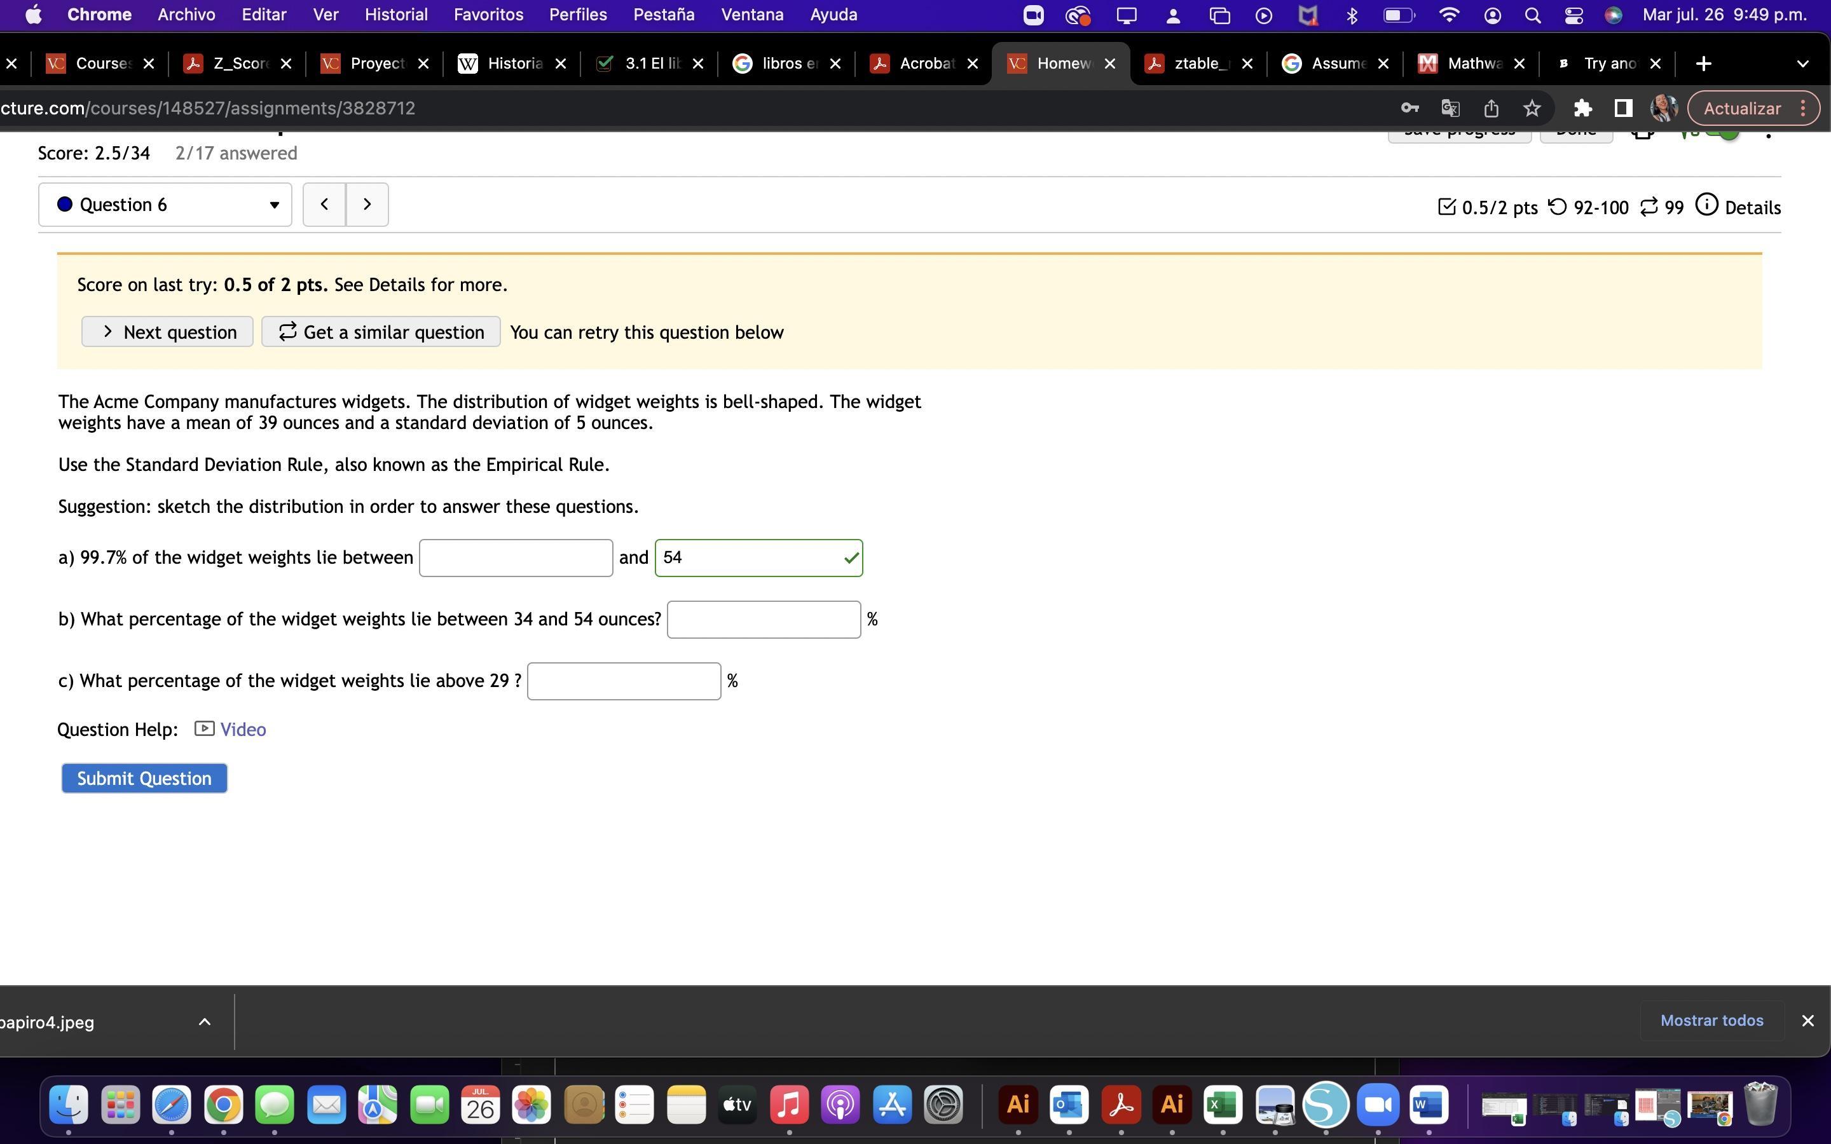Screen dimensions: 1831x1144
Task: Click the Details info icon
Action: [1707, 205]
